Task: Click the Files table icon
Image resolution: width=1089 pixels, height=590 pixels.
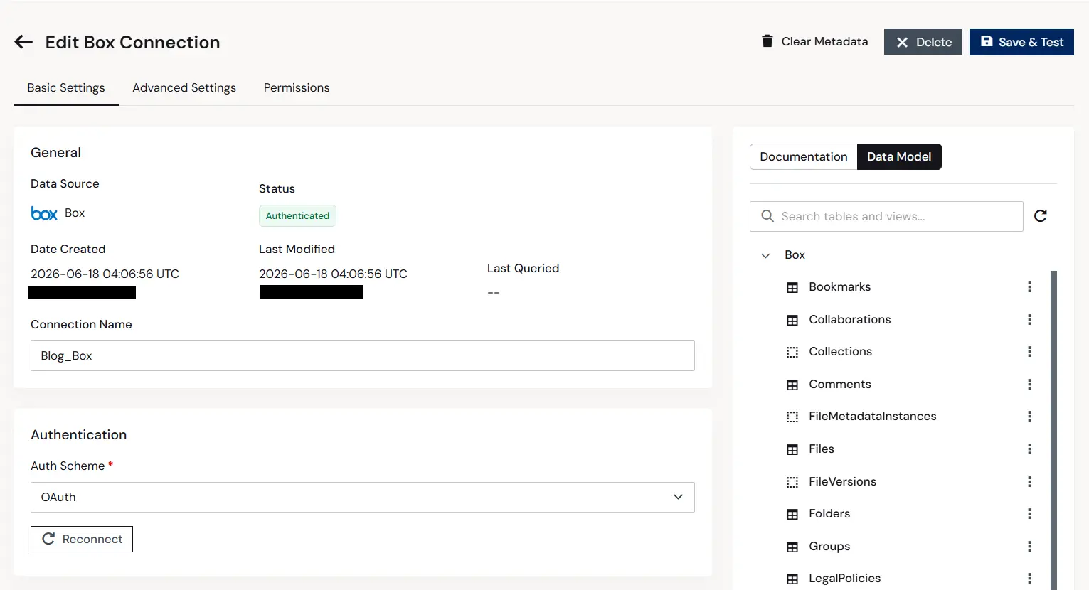Action: (792, 449)
